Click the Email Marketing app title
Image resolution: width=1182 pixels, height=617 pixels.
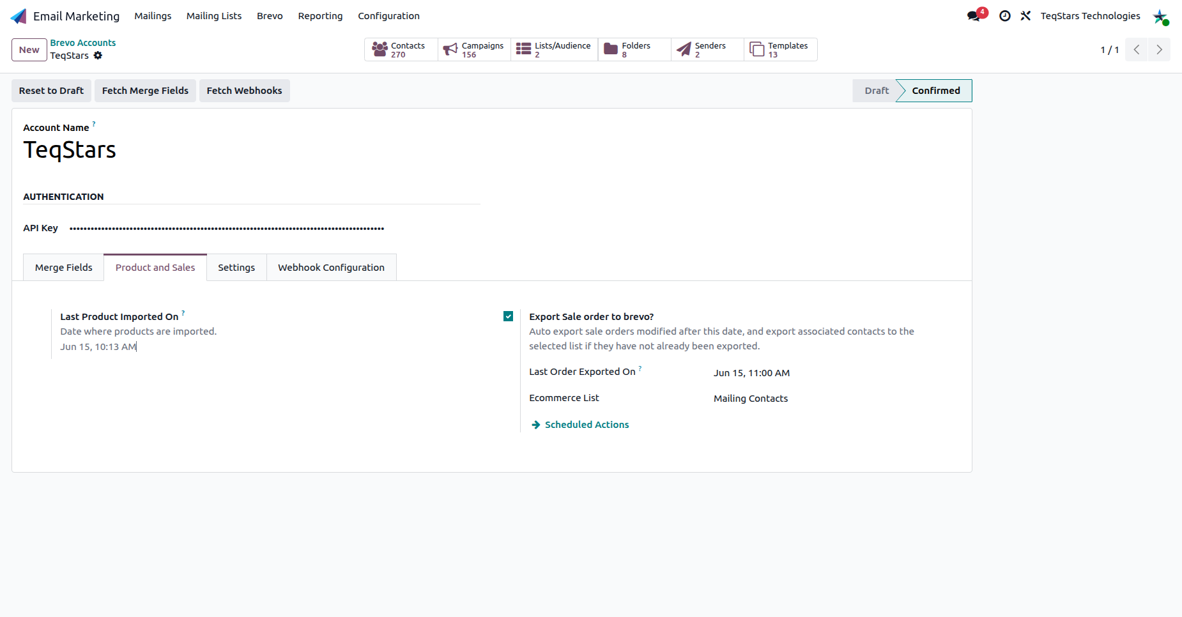coord(77,16)
